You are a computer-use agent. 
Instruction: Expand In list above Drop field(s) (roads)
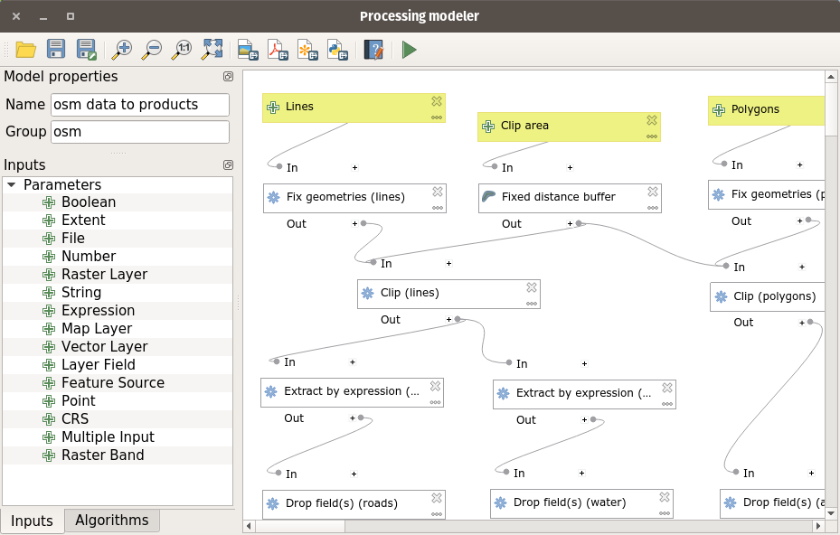click(354, 474)
